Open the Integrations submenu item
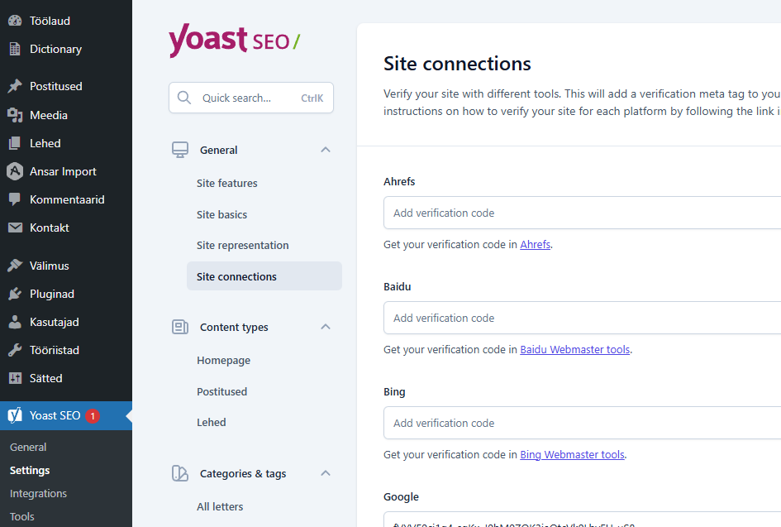 coord(38,493)
